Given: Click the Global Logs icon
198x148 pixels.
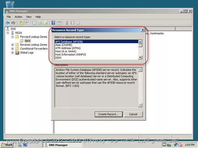Looking at the screenshot, I should click(x=17, y=52).
